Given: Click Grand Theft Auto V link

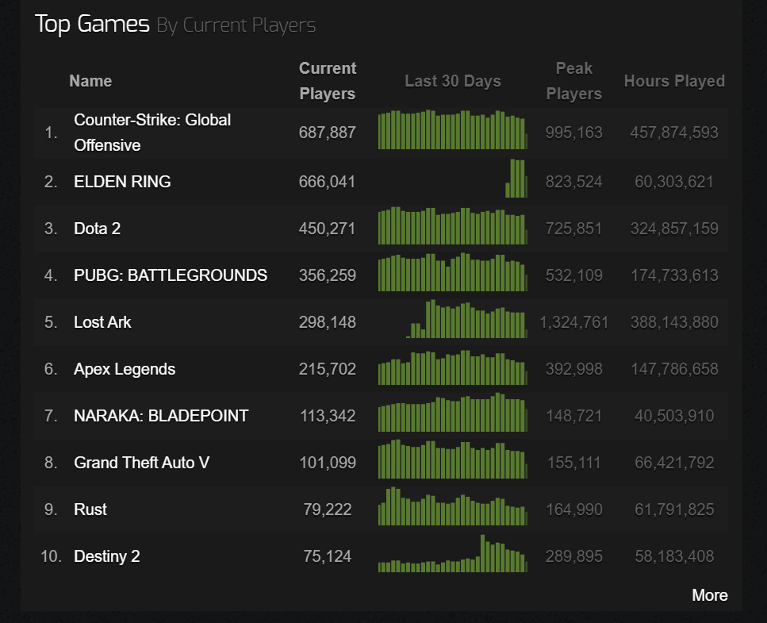Looking at the screenshot, I should [x=141, y=463].
